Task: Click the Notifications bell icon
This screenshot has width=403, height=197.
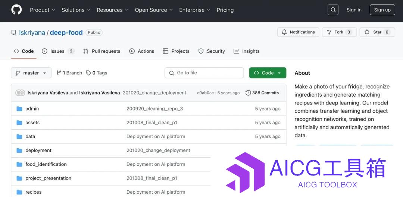Action: (284, 32)
